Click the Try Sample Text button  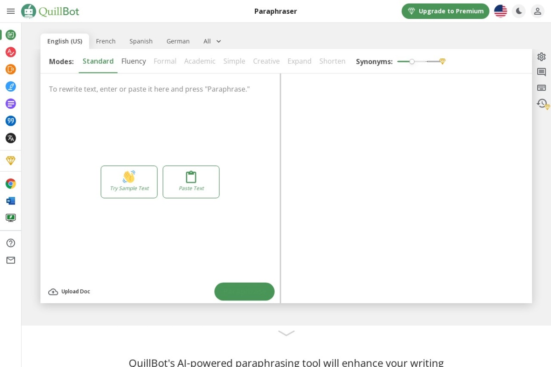click(129, 182)
